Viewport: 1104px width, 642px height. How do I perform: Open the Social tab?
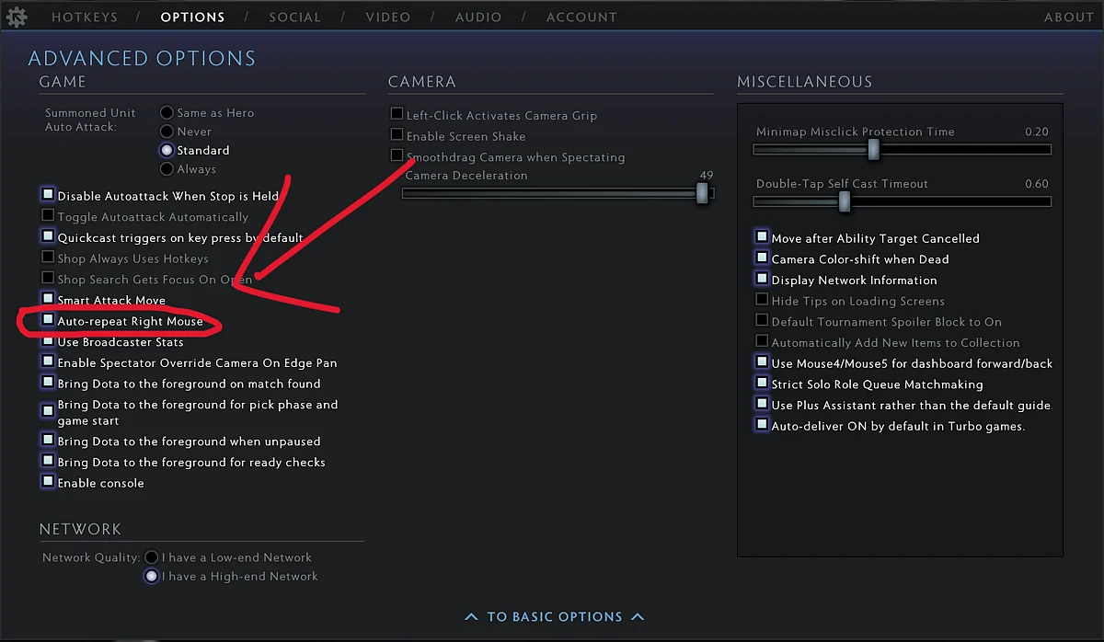coord(295,17)
